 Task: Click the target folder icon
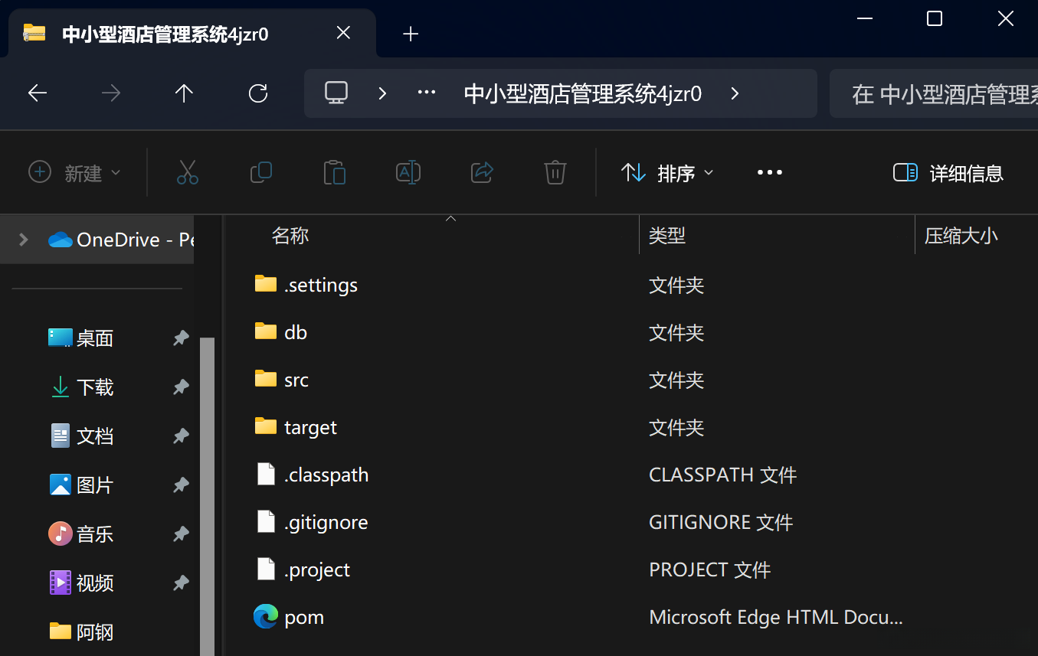click(265, 427)
